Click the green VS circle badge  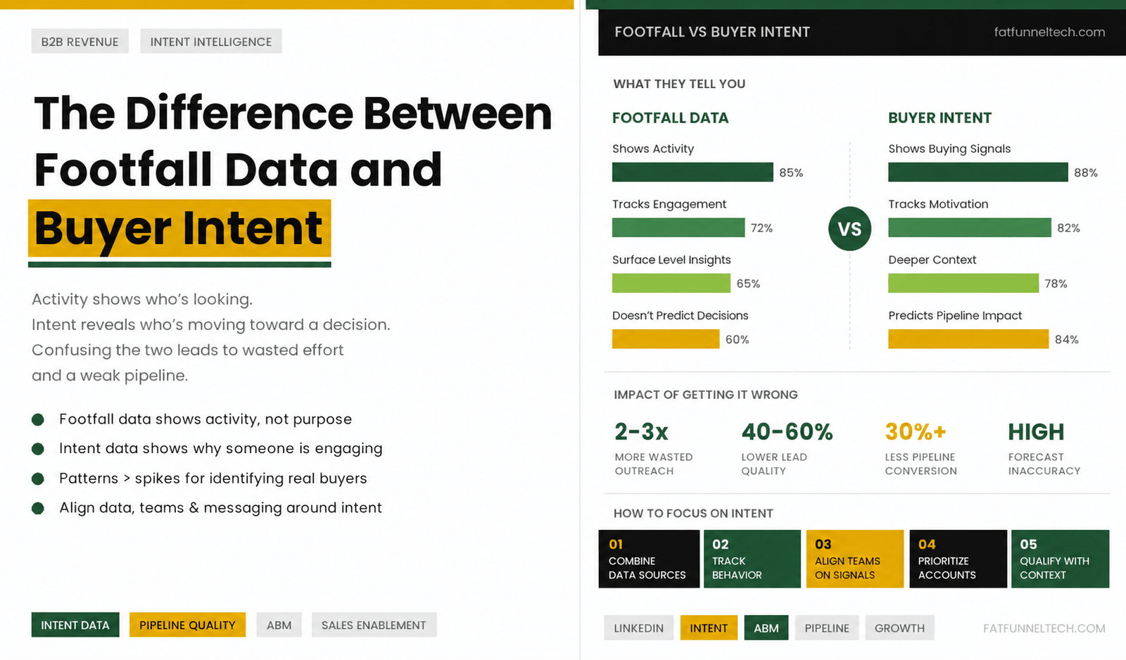tap(849, 229)
